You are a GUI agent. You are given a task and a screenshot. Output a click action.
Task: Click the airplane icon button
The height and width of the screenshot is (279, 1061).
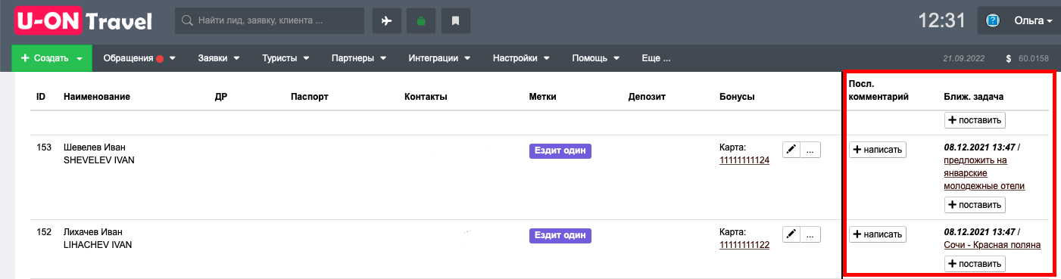click(387, 21)
